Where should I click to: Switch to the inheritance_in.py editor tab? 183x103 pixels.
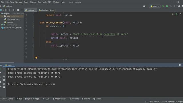(46, 10)
